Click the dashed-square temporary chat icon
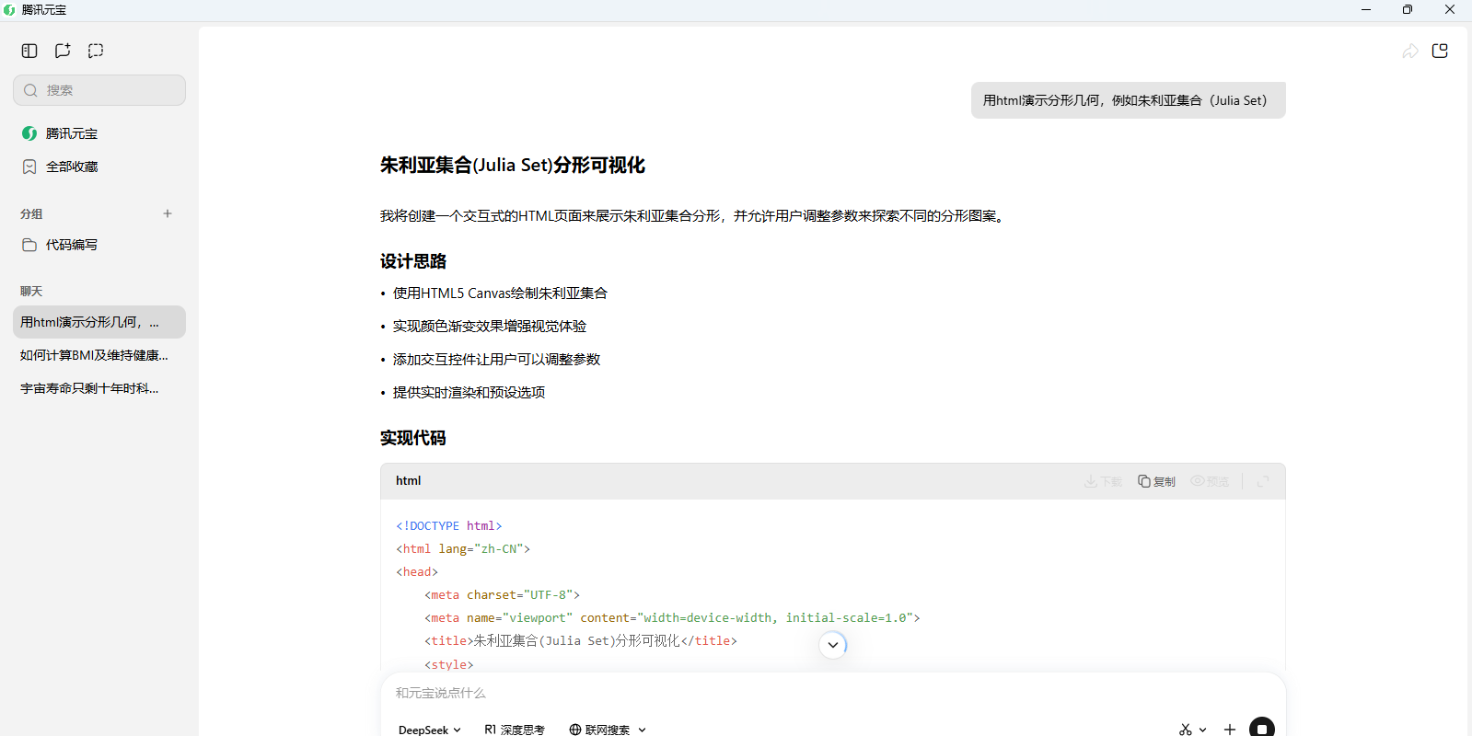The image size is (1472, 736). tap(96, 51)
